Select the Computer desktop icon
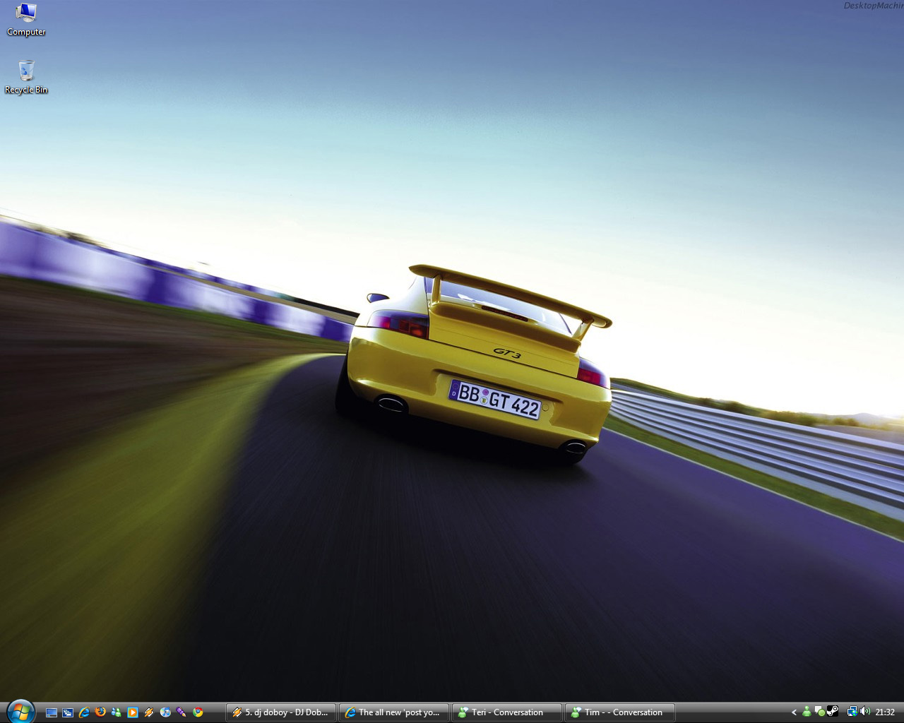This screenshot has width=904, height=723. [26, 19]
